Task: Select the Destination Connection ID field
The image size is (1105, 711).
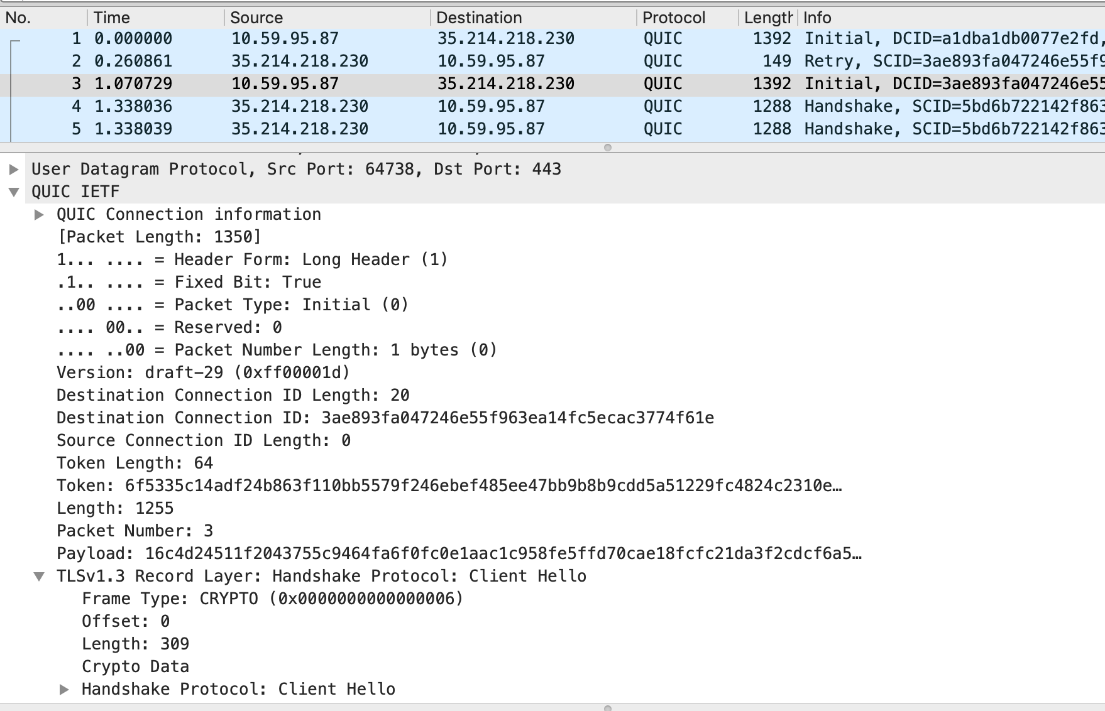Action: tap(385, 418)
